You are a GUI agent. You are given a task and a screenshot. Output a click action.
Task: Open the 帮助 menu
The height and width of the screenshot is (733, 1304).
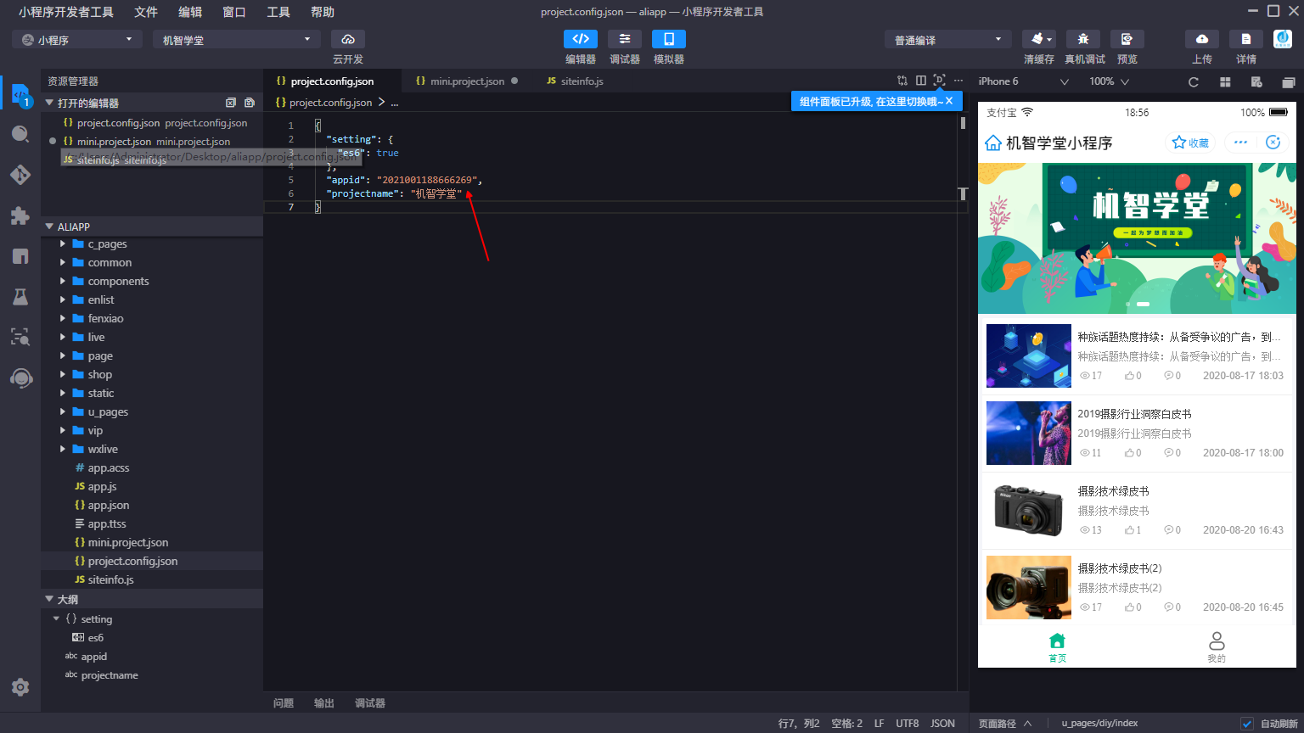[x=323, y=12]
